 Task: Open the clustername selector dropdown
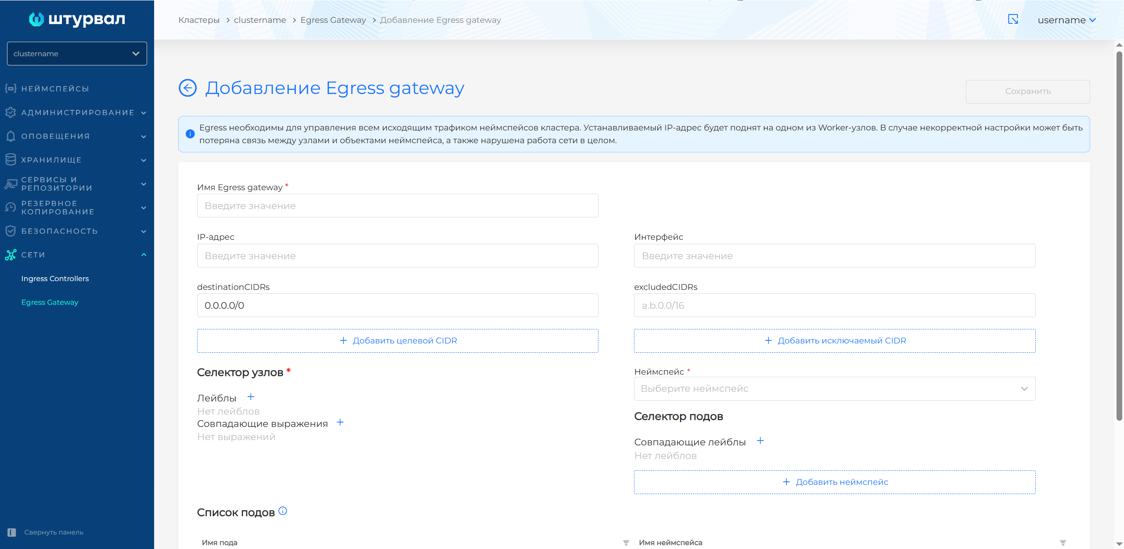[x=77, y=54]
